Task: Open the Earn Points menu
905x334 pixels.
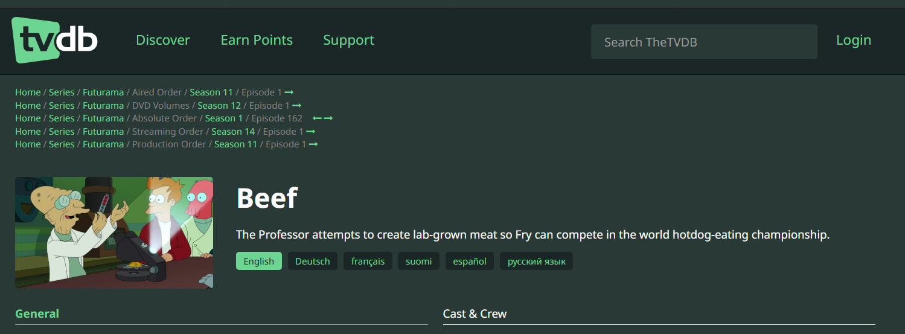Action: (257, 40)
